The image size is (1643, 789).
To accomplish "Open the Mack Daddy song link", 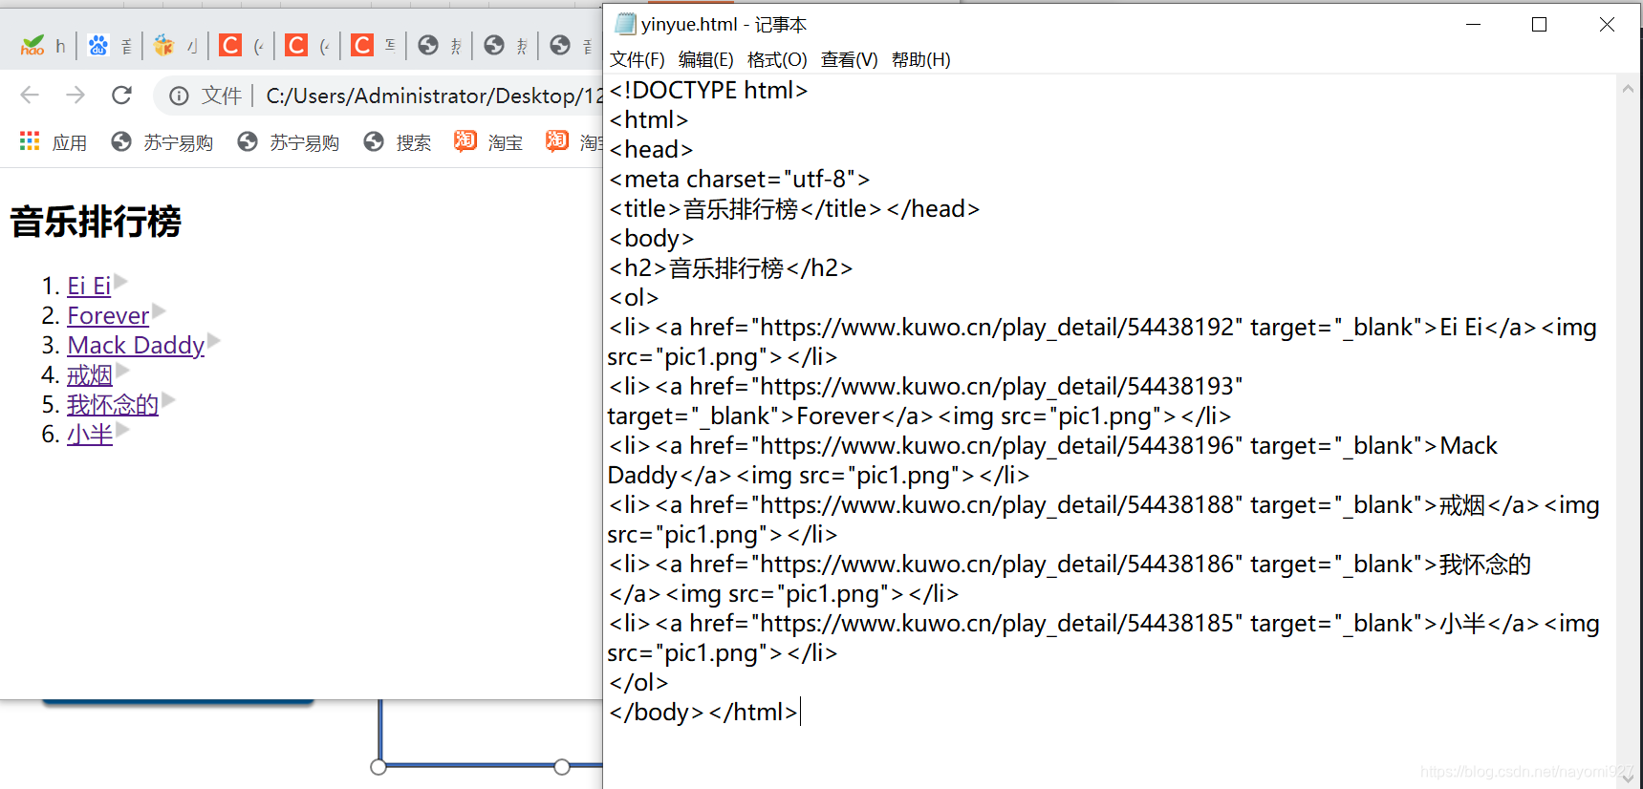I will pyautogui.click(x=136, y=345).
